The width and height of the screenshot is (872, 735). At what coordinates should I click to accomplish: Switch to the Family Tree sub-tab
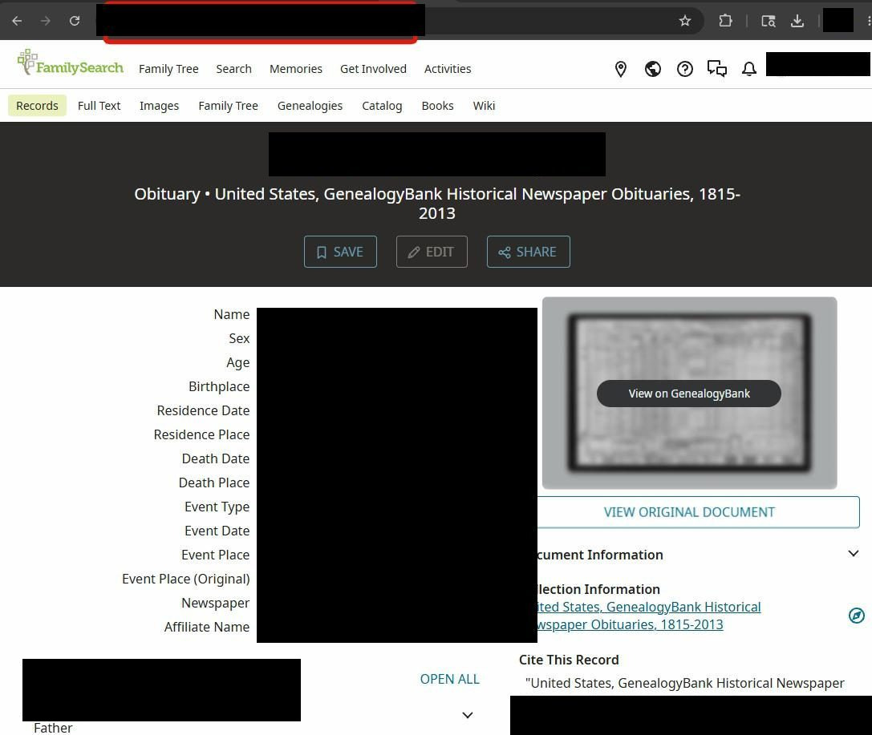tap(228, 106)
